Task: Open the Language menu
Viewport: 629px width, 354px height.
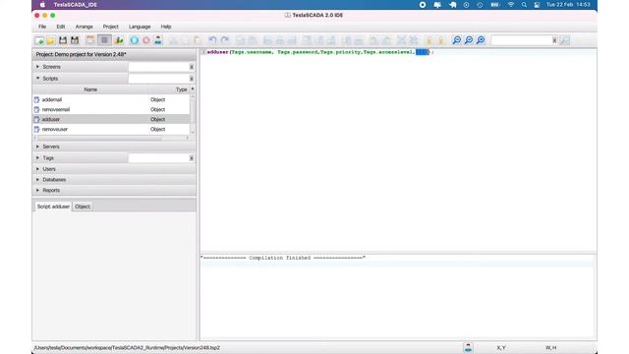Action: coord(140,27)
